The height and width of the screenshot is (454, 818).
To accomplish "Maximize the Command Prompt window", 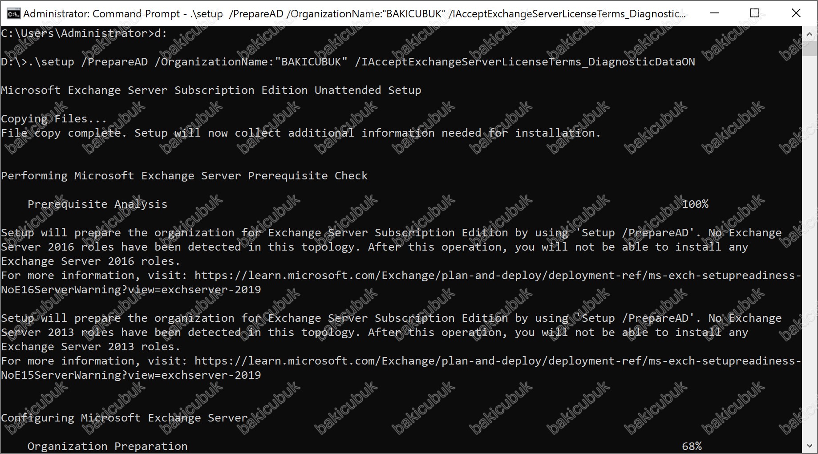I will point(755,13).
